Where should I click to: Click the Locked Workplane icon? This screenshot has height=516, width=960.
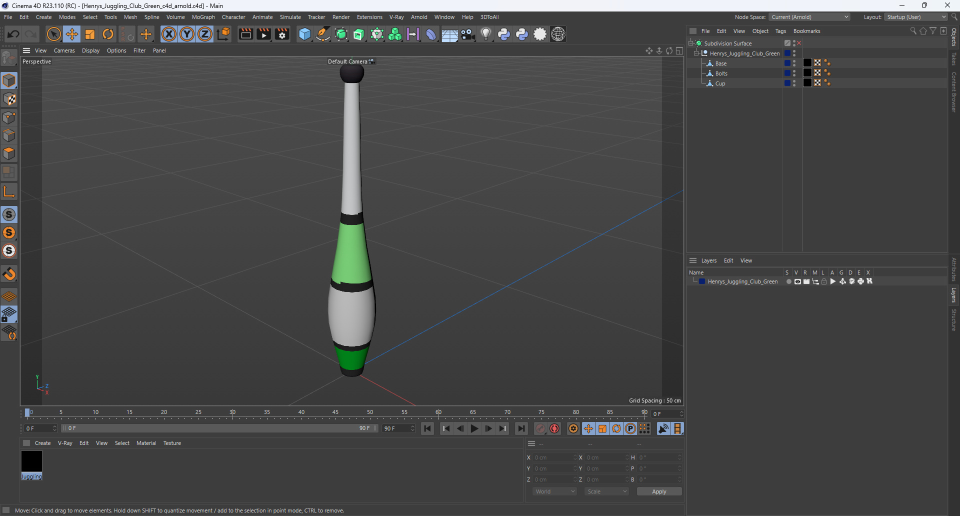[9, 314]
